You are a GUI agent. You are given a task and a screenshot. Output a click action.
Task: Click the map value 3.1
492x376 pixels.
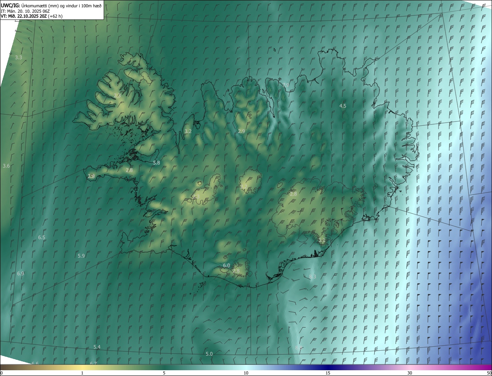click(x=322, y=241)
